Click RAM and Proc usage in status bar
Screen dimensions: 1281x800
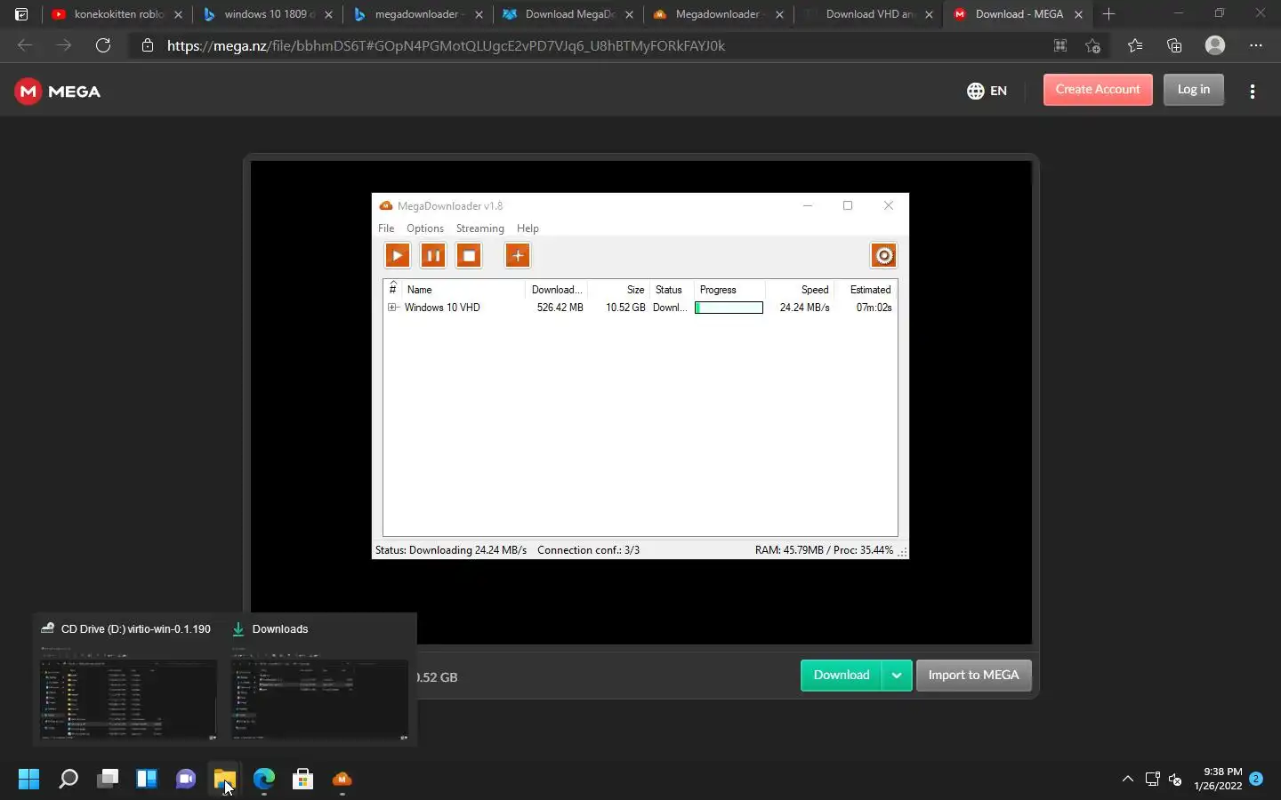[824, 550]
